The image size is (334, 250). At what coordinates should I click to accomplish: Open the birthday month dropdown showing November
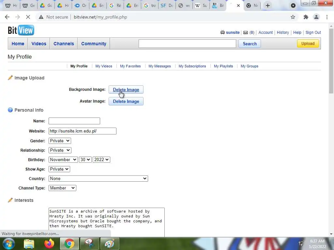click(63, 160)
